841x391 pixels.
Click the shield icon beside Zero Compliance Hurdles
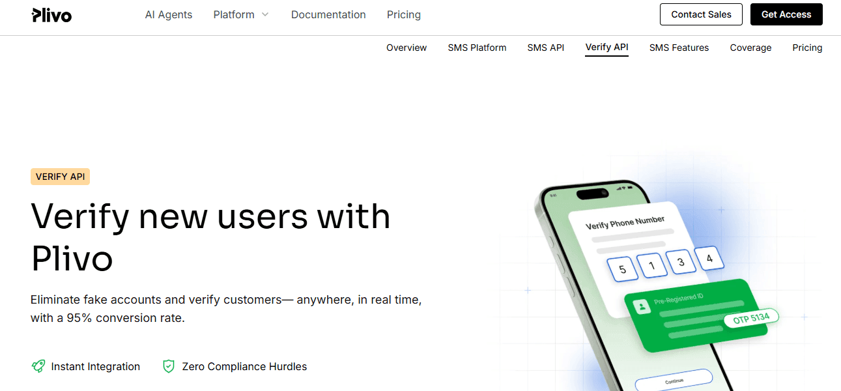[169, 366]
